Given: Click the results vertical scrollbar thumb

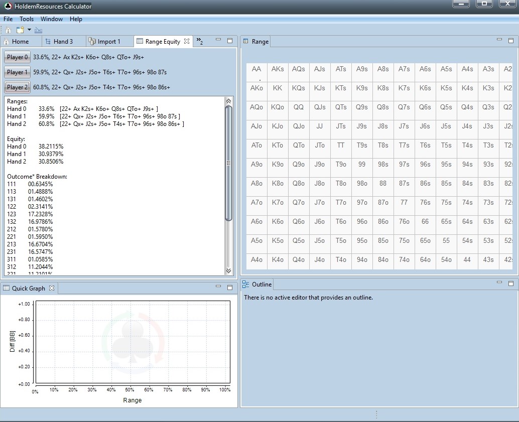Looking at the screenshot, I should (x=228, y=163).
